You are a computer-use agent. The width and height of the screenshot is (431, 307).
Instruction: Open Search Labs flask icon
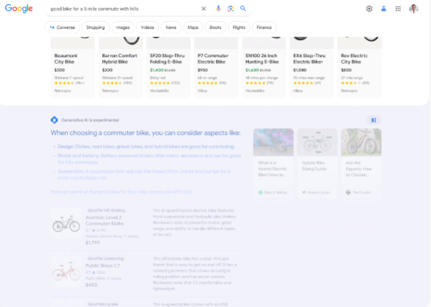coord(384,8)
